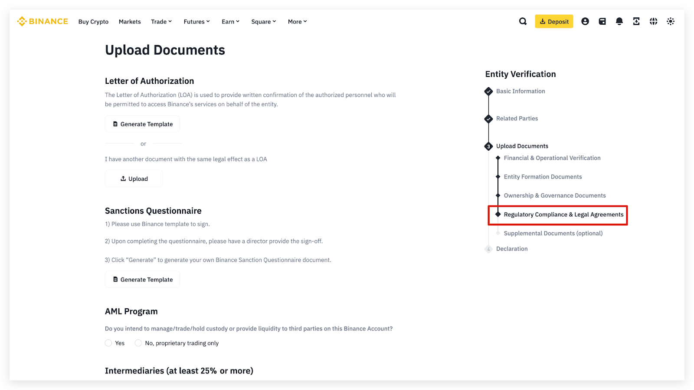Generate the Letter of Authorization template

[142, 124]
